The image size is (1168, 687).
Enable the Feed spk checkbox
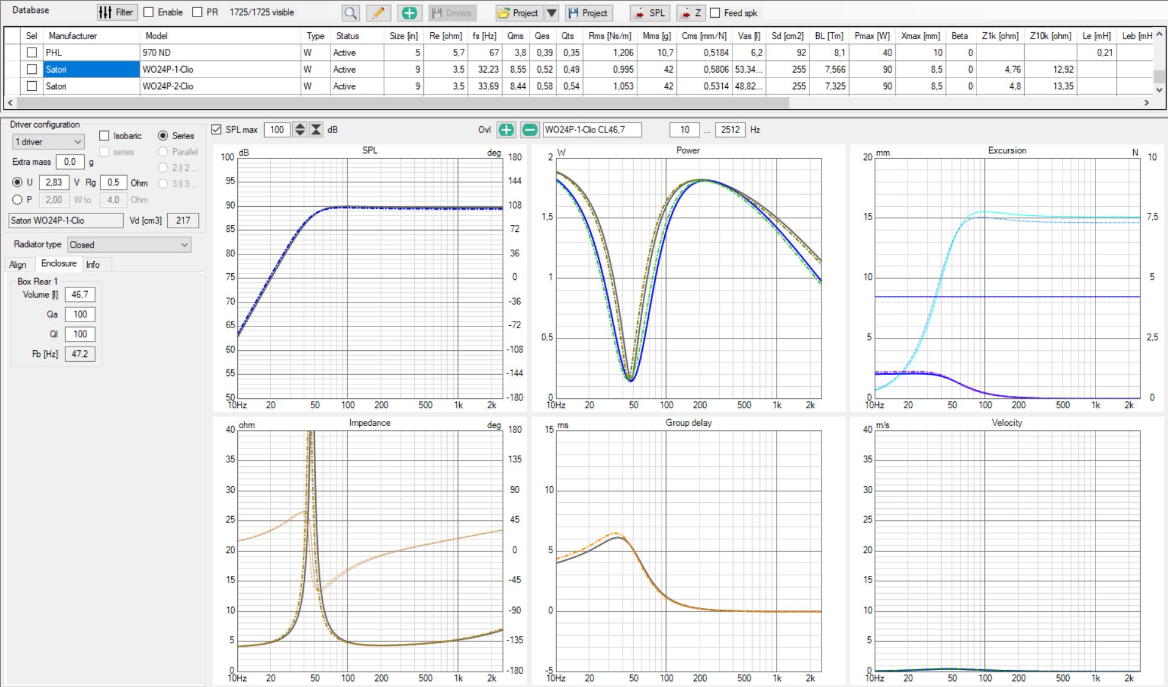[x=715, y=13]
